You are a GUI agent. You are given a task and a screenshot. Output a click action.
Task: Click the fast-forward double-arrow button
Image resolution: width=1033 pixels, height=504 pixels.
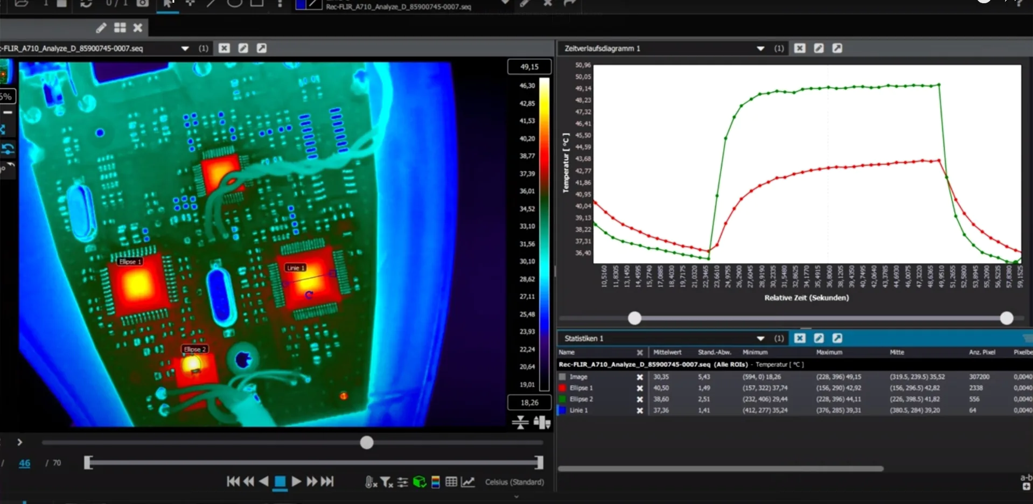pyautogui.click(x=312, y=481)
